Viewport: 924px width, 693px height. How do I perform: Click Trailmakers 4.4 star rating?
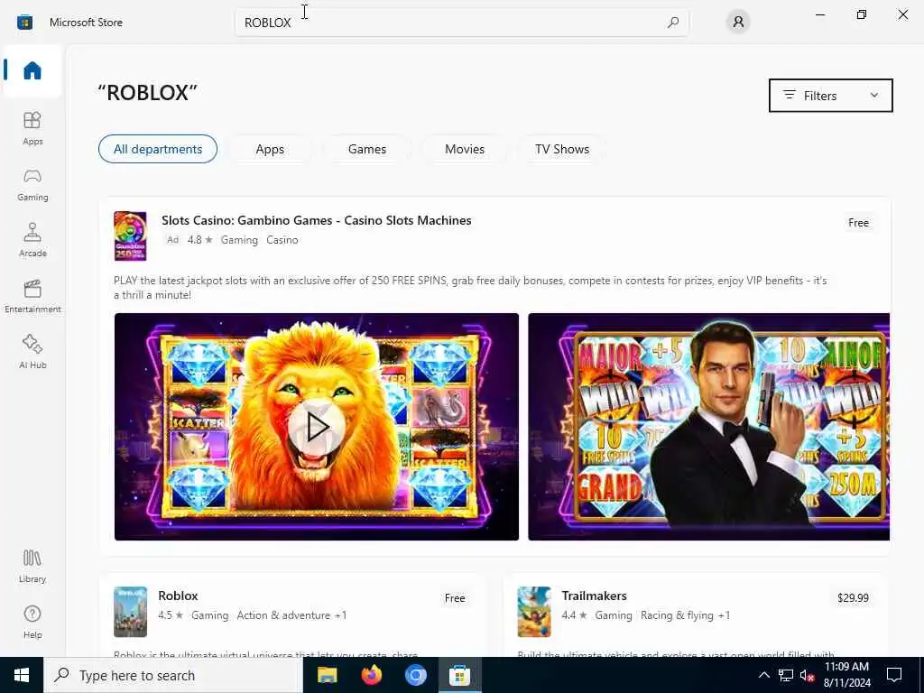pyautogui.click(x=574, y=615)
